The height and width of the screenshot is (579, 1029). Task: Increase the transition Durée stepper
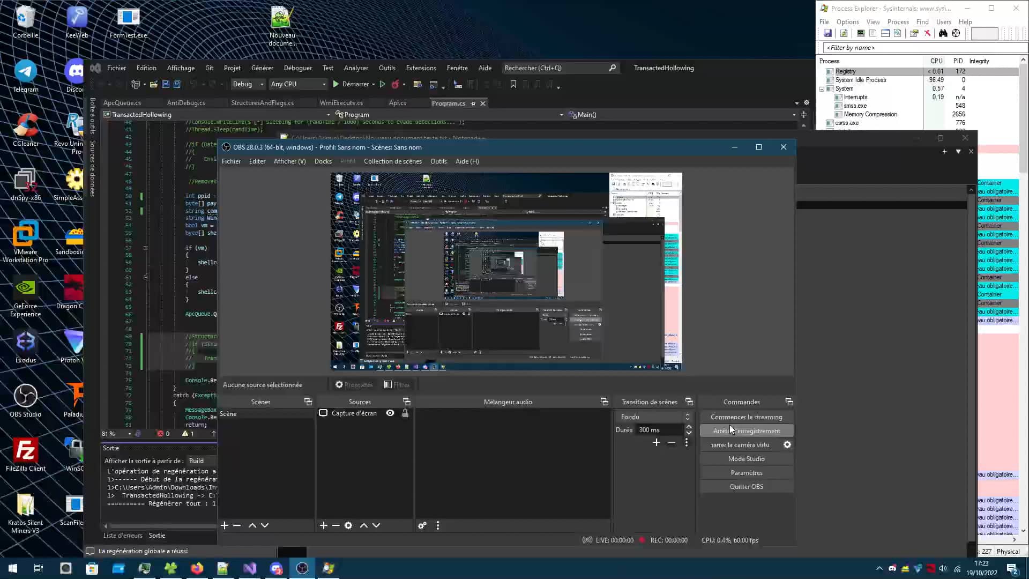[x=689, y=426]
